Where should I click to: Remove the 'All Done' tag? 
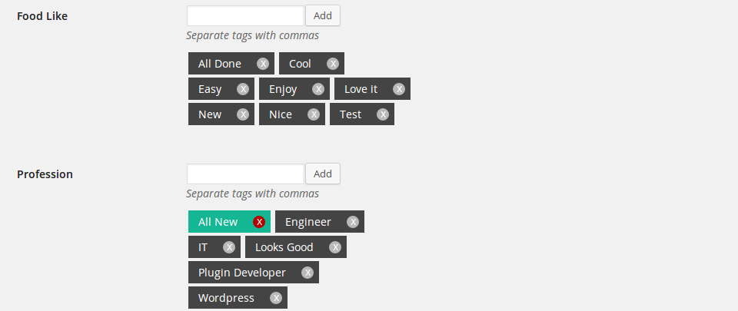pos(263,64)
